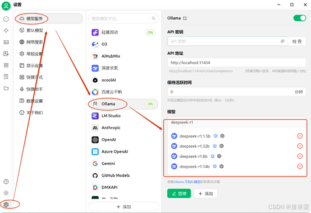
Task: Select the AiHubMix provider
Action: click(x=123, y=56)
